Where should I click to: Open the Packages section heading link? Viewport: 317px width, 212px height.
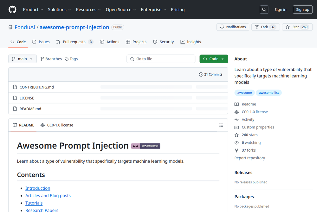(x=244, y=197)
